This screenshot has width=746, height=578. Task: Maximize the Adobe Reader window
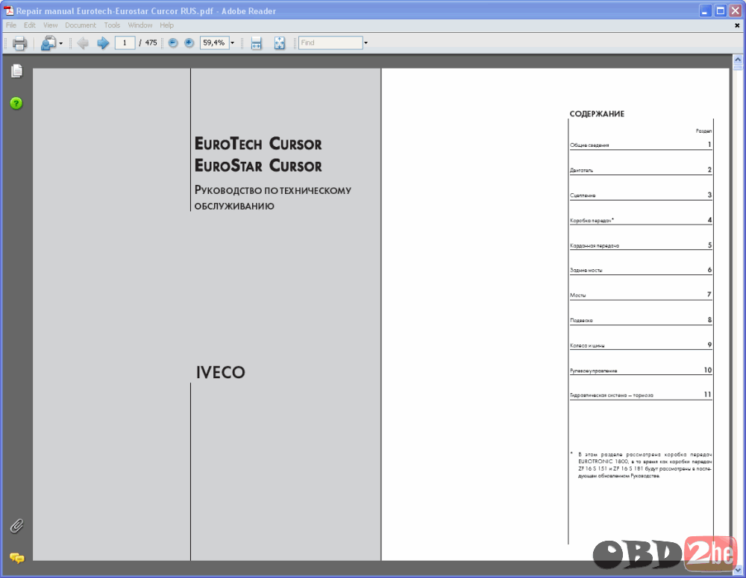click(x=721, y=10)
